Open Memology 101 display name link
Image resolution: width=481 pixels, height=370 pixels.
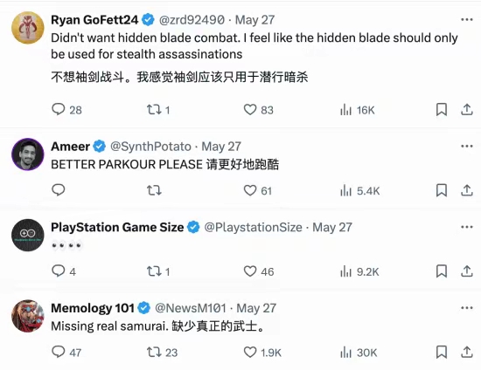[93, 308]
